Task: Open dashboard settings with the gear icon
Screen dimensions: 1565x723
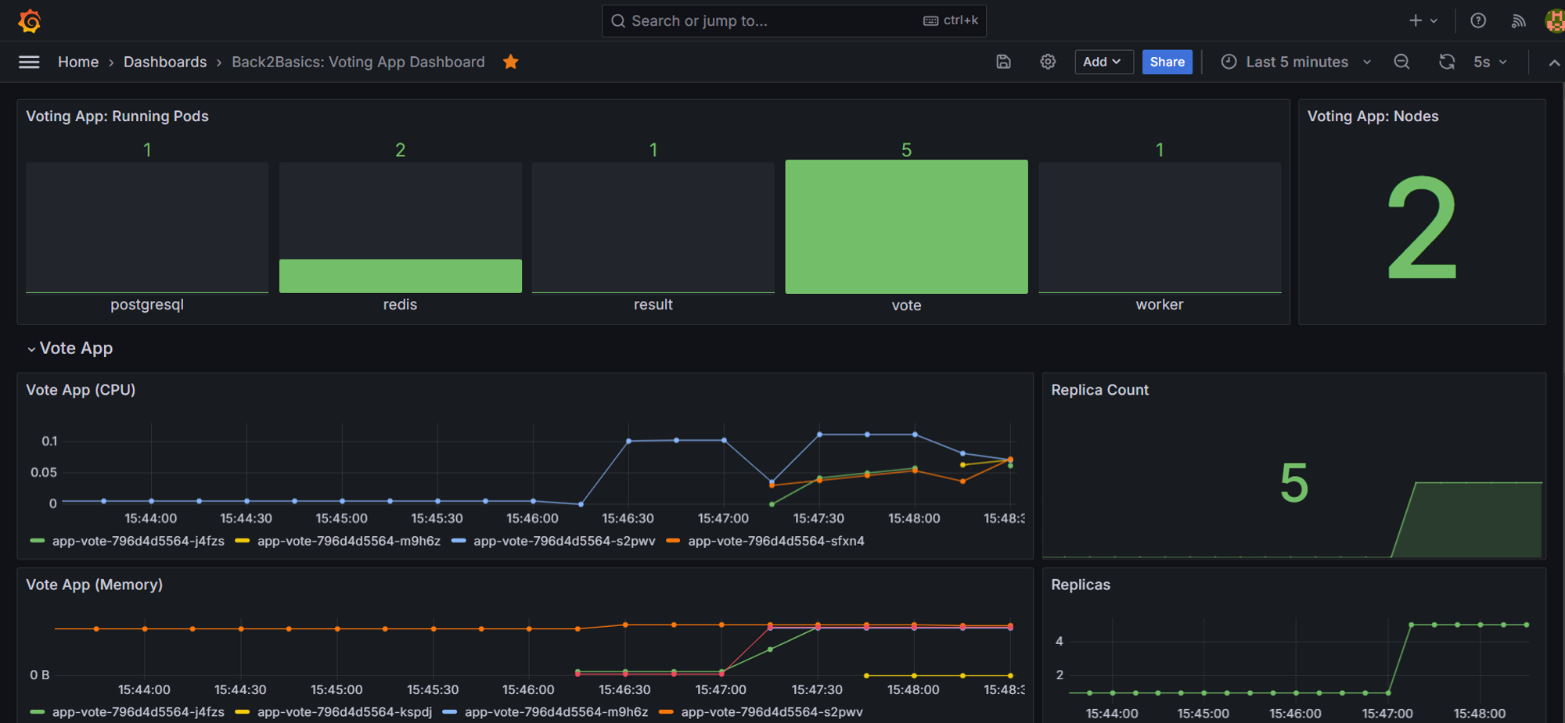Action: [x=1048, y=62]
